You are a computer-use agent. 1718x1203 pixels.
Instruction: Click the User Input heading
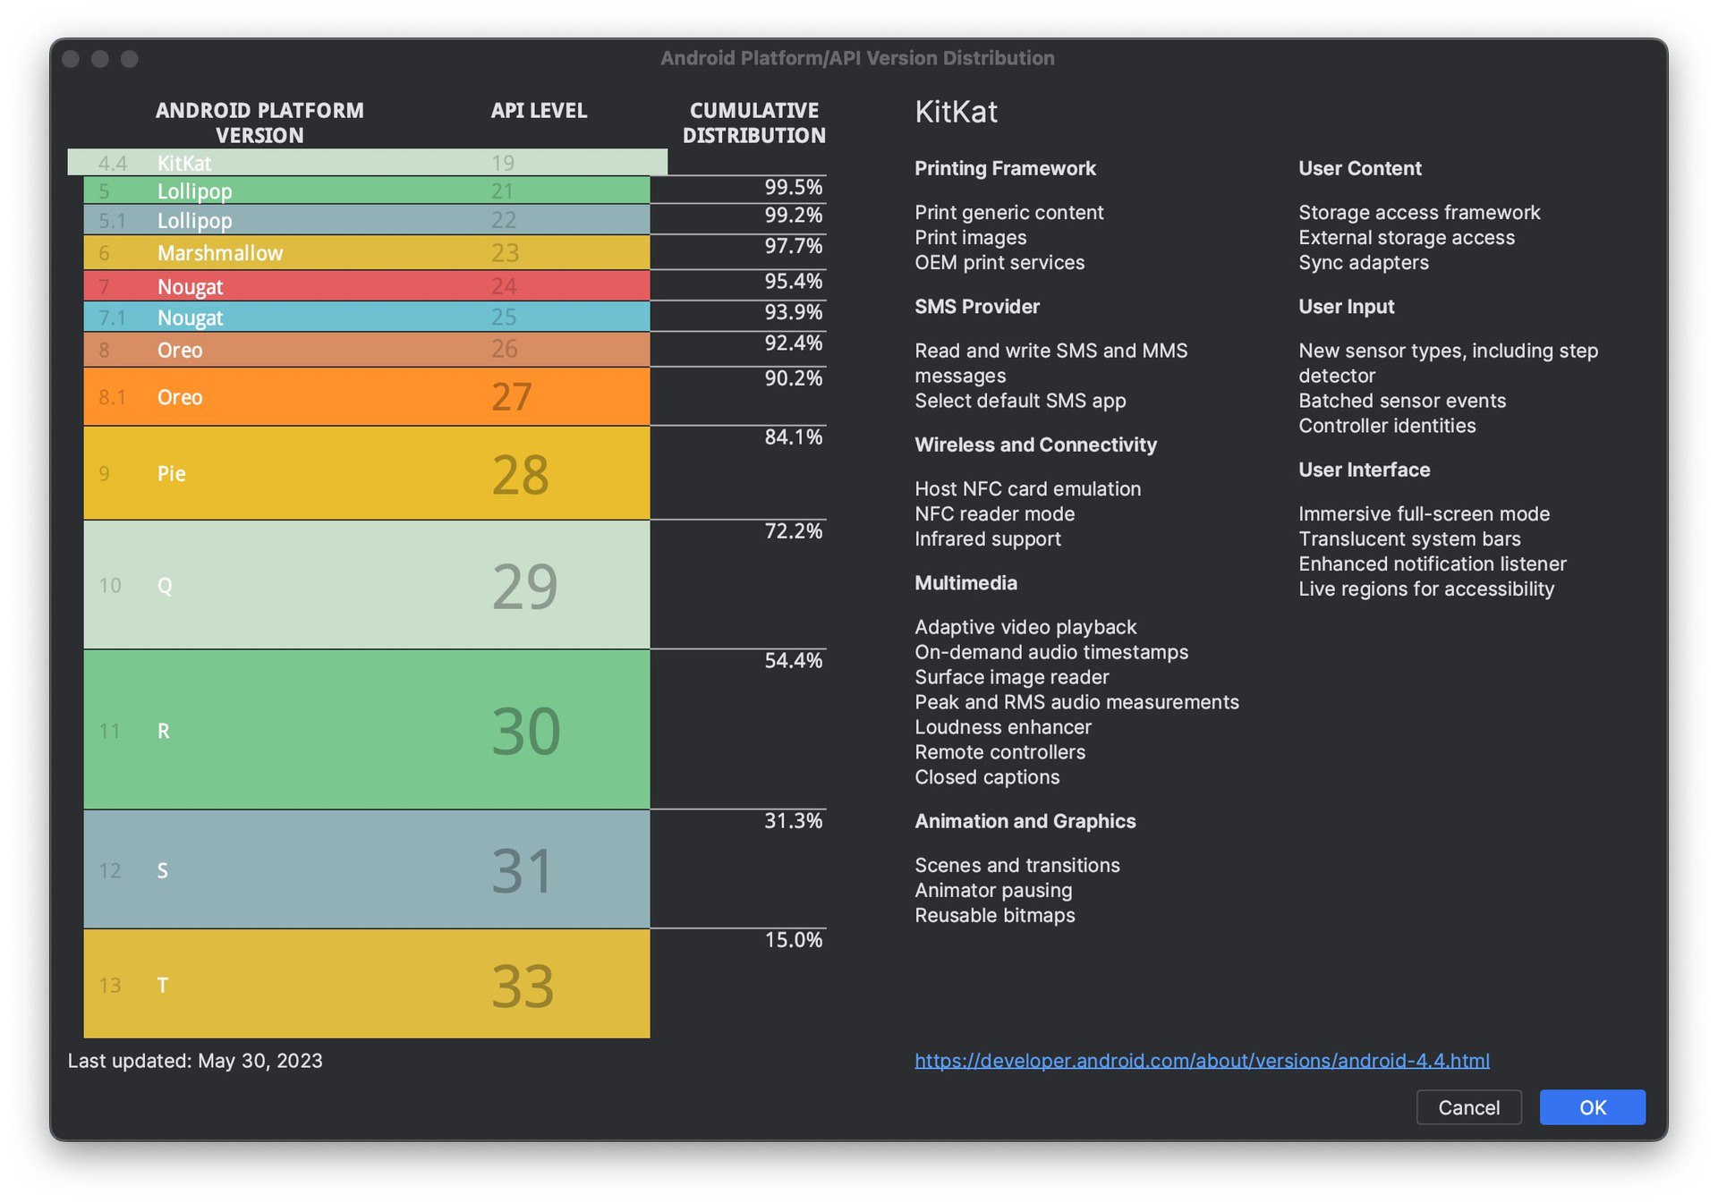click(1346, 307)
